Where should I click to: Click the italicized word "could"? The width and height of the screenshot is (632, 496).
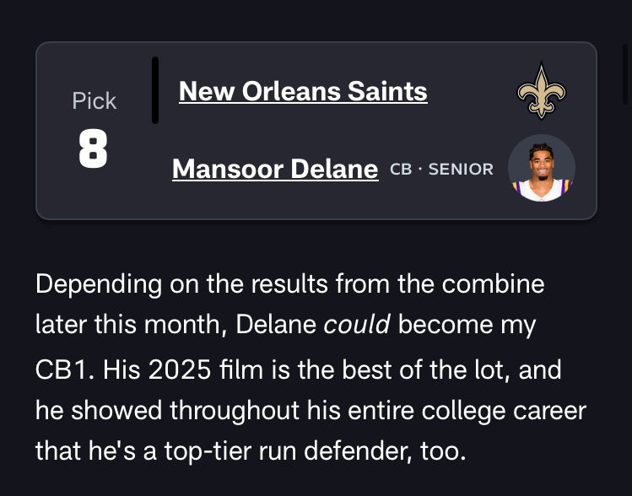coord(357,325)
